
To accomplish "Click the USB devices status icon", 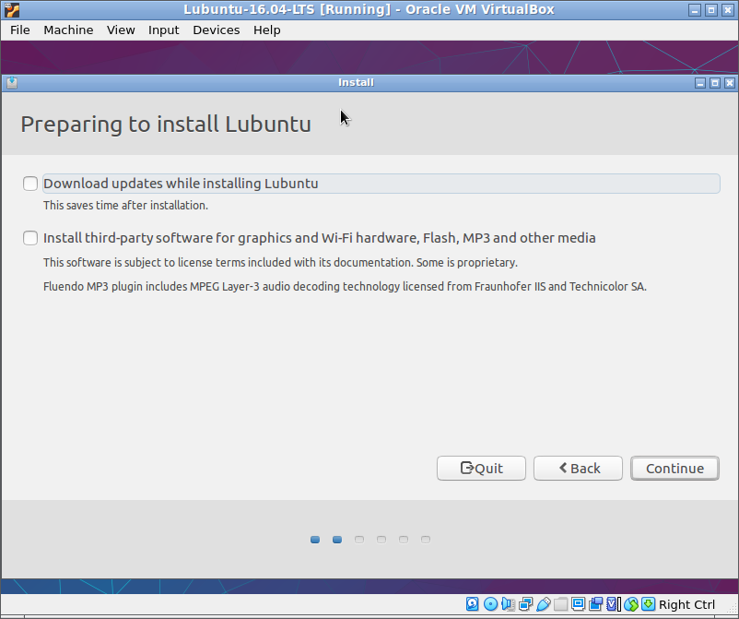I will pos(544,604).
